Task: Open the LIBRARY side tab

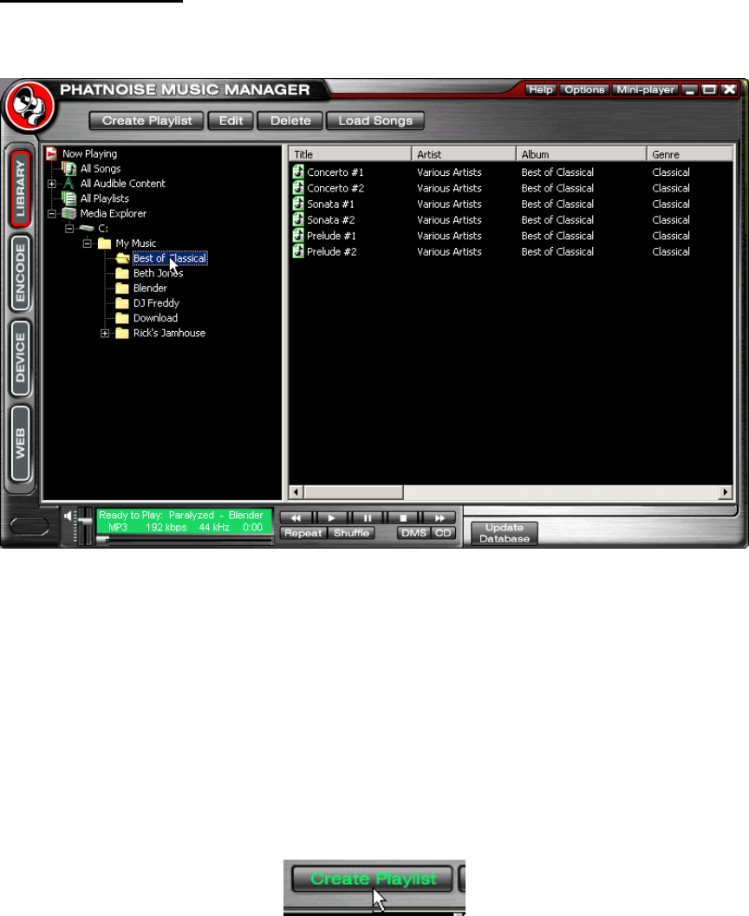Action: point(21,189)
